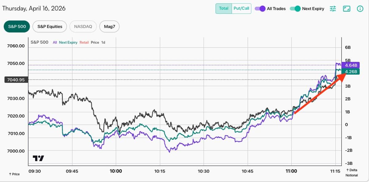
Task: Switch to the Mag7 tab
Action: point(109,26)
